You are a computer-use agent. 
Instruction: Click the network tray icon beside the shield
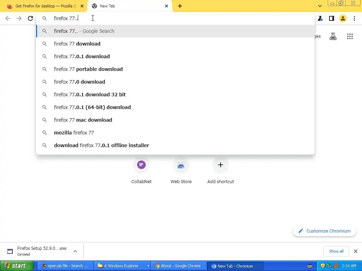click(x=329, y=266)
